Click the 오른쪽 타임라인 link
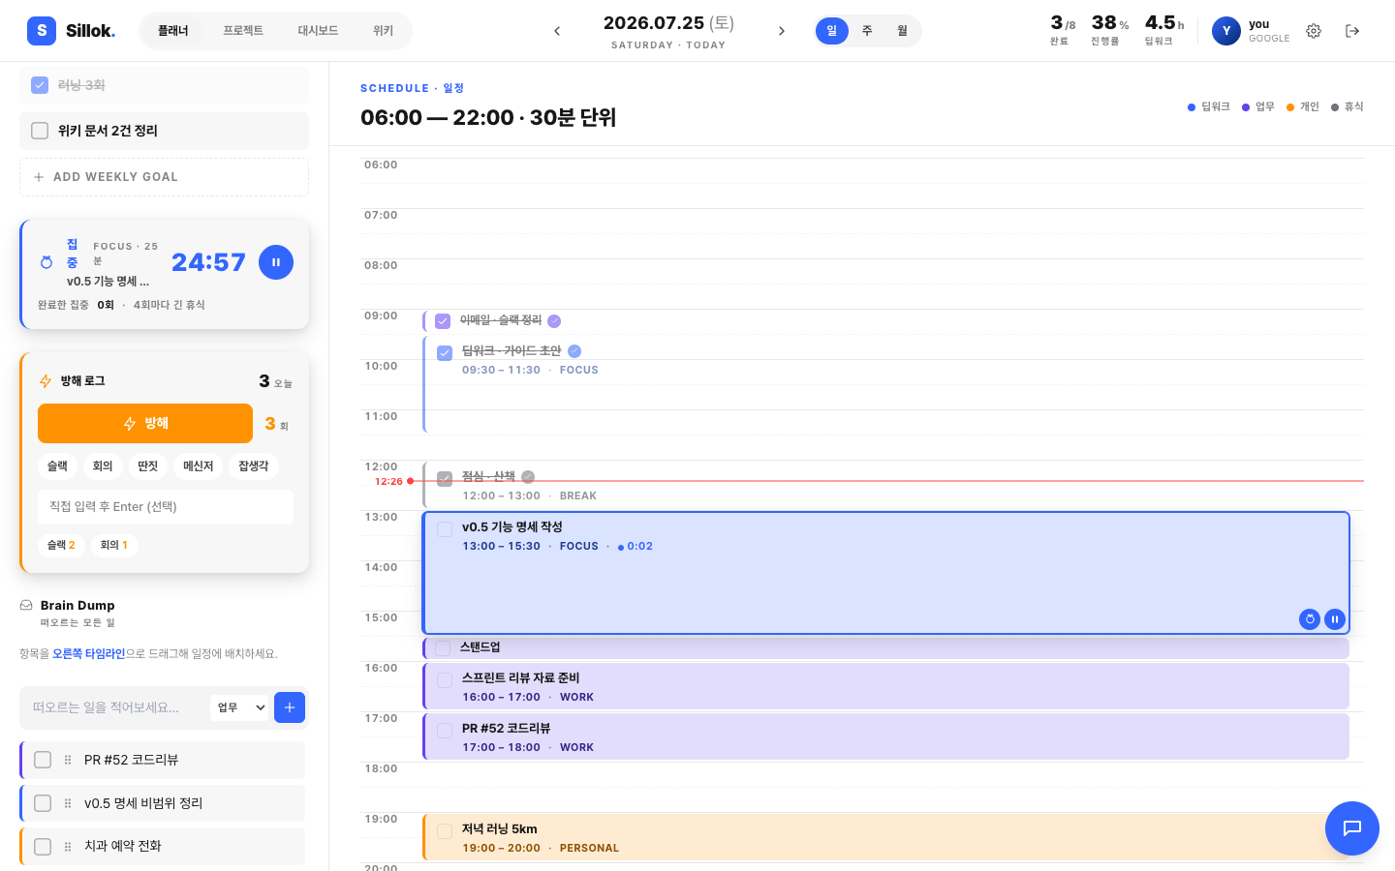Image resolution: width=1395 pixels, height=871 pixels. [x=89, y=654]
